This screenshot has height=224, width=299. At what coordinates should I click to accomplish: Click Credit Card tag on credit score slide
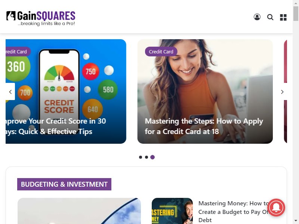click(x=18, y=52)
